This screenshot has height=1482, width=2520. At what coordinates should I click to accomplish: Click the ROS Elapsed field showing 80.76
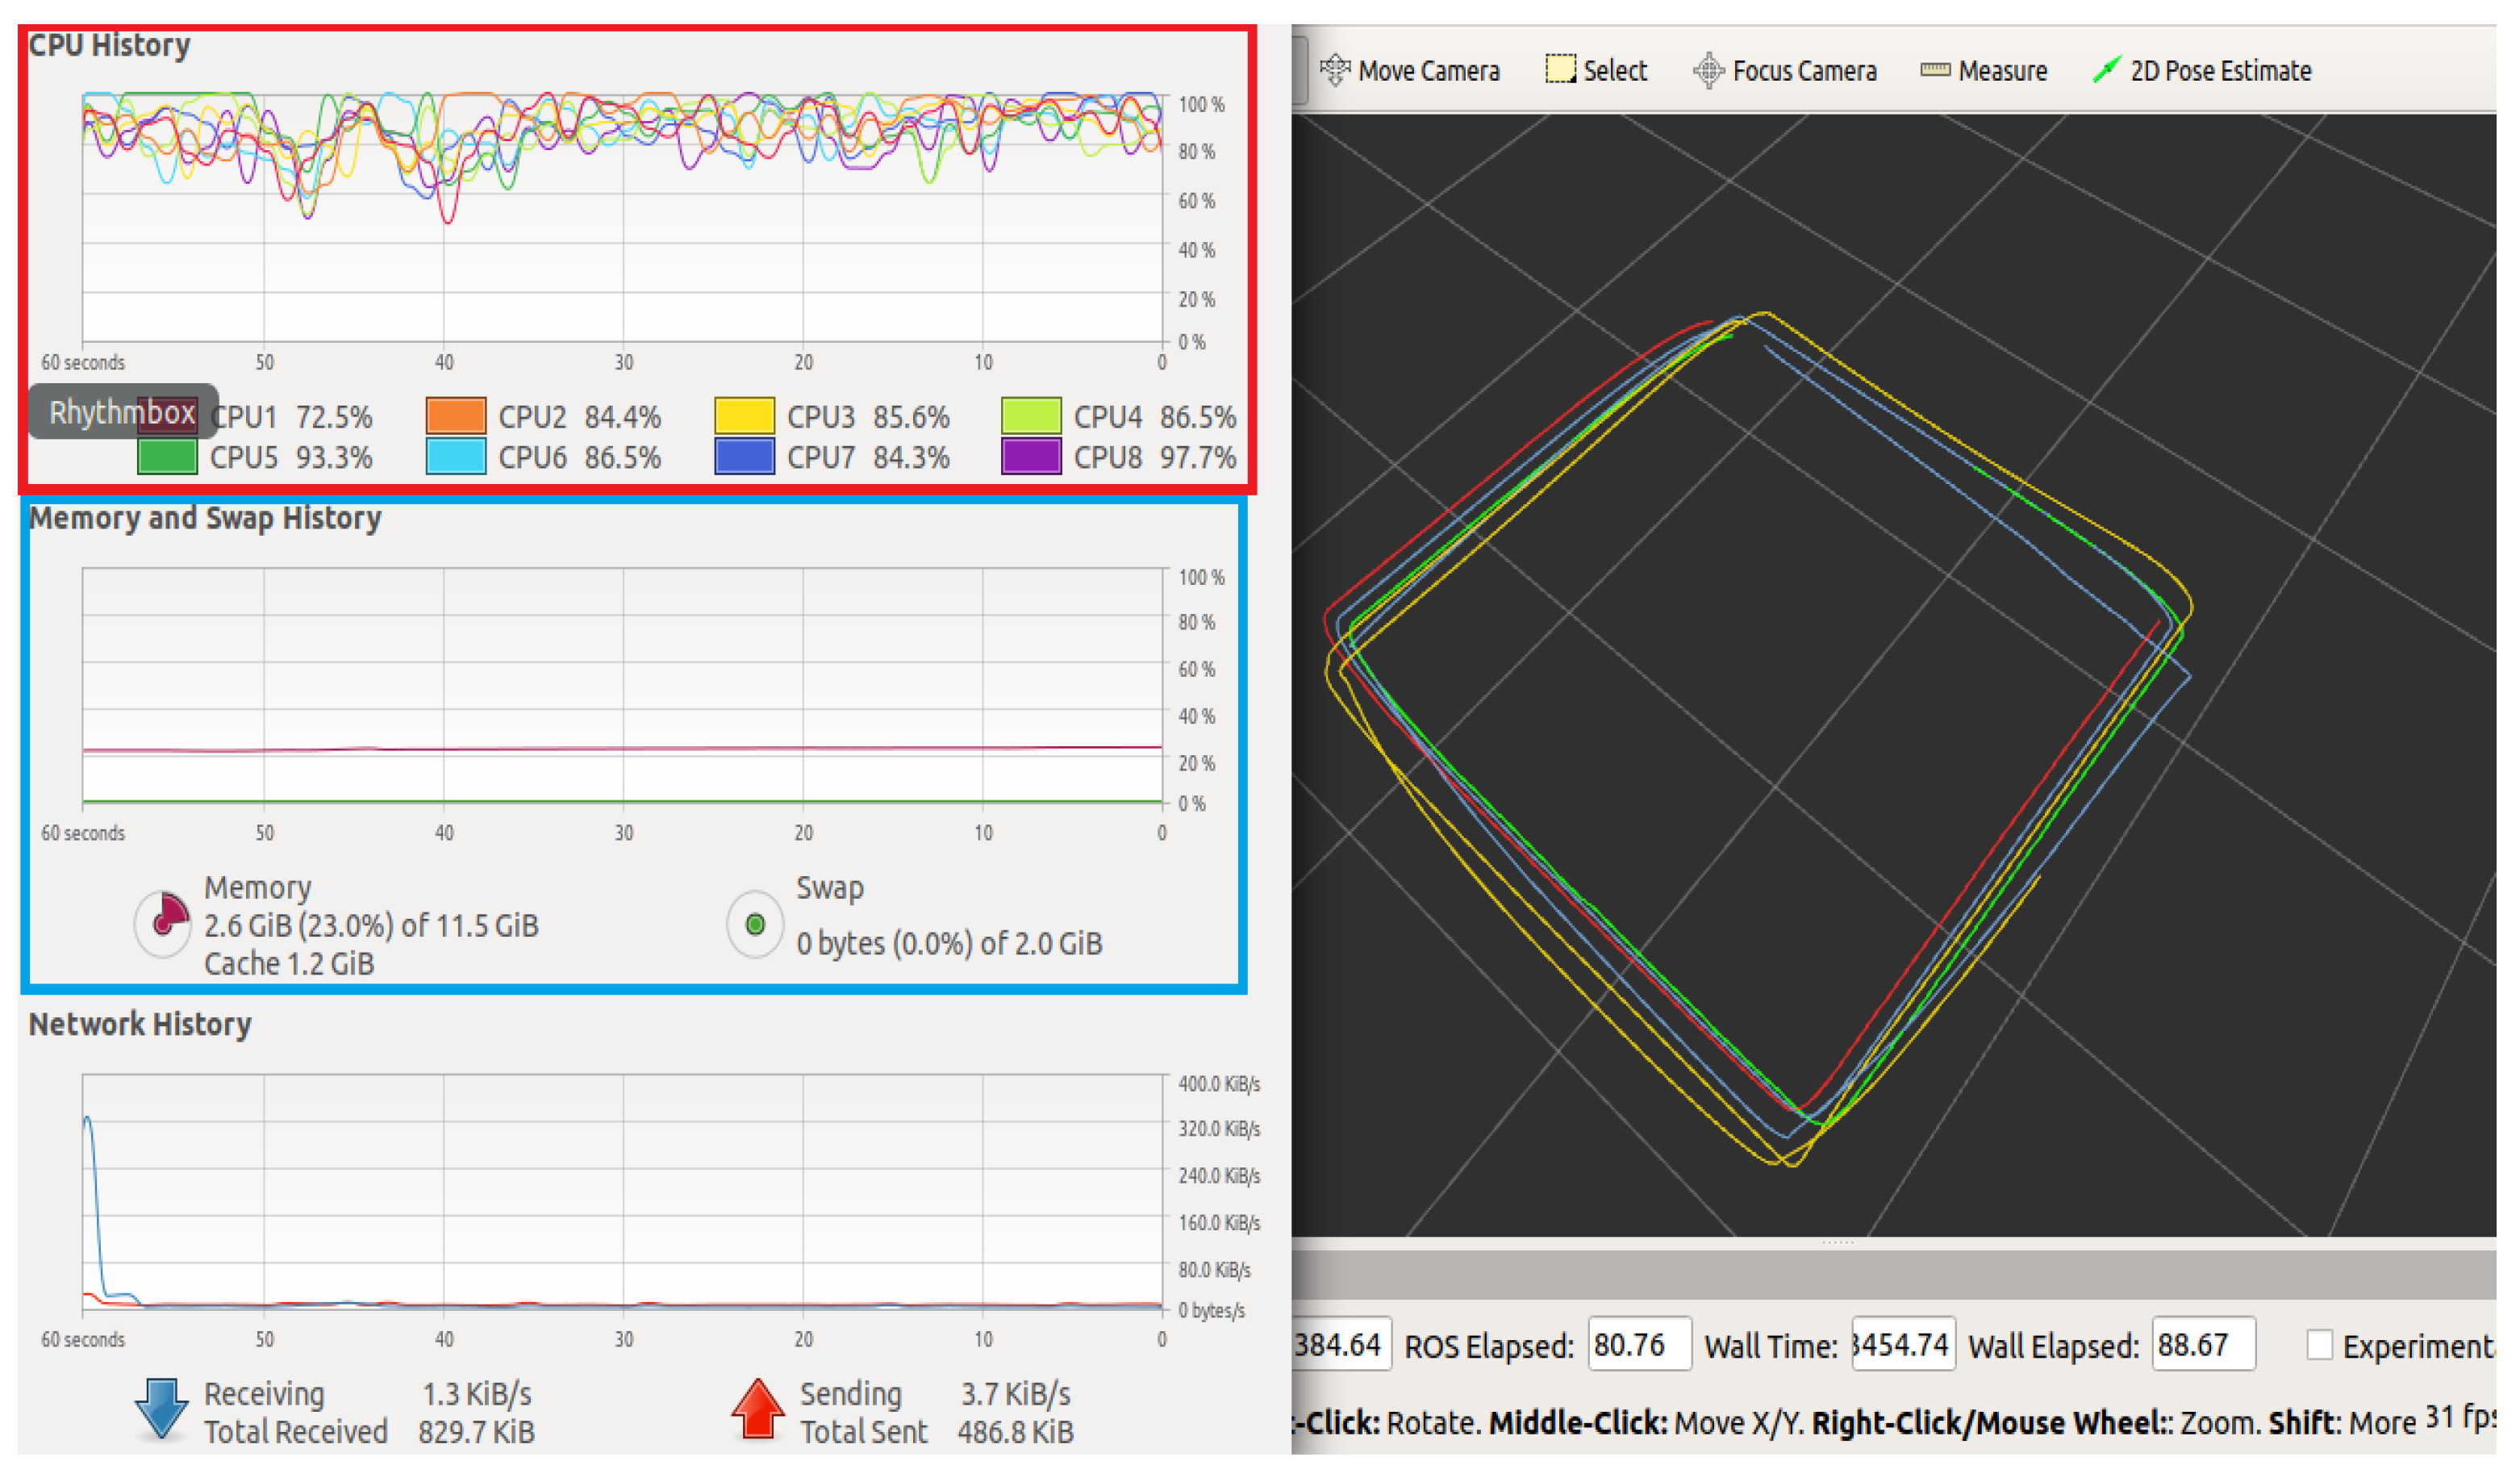pyautogui.click(x=1639, y=1344)
